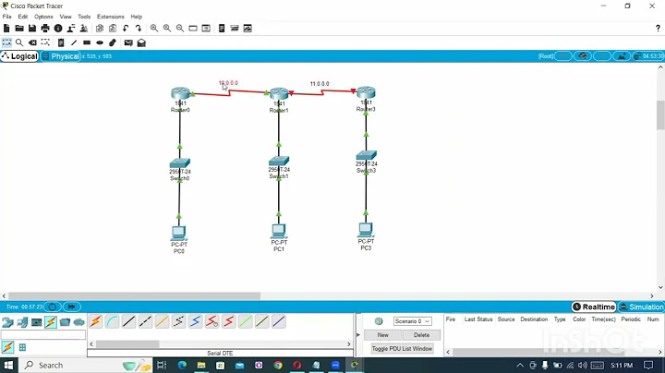Click the cable list scrollbar

coord(127,344)
